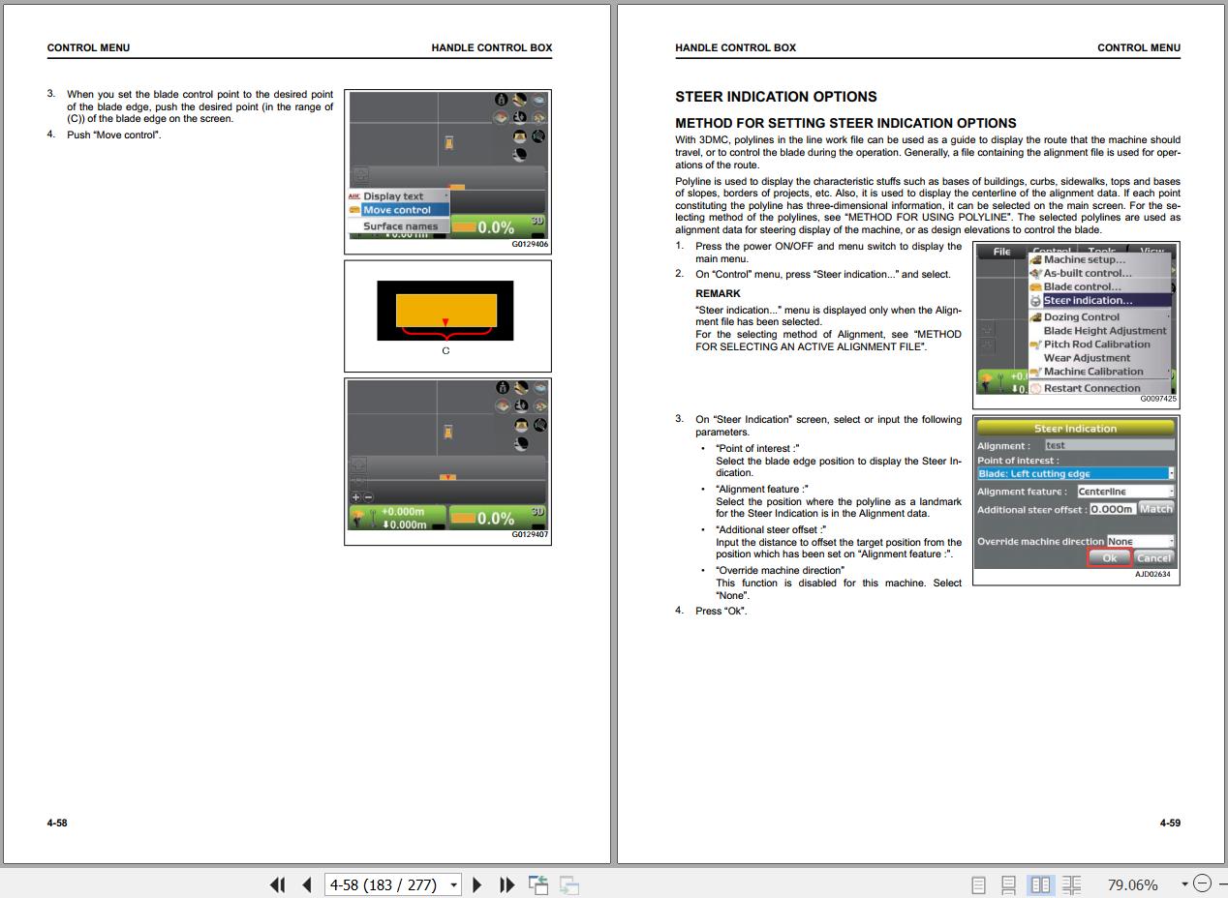Jump to the last page of the document

[x=507, y=884]
